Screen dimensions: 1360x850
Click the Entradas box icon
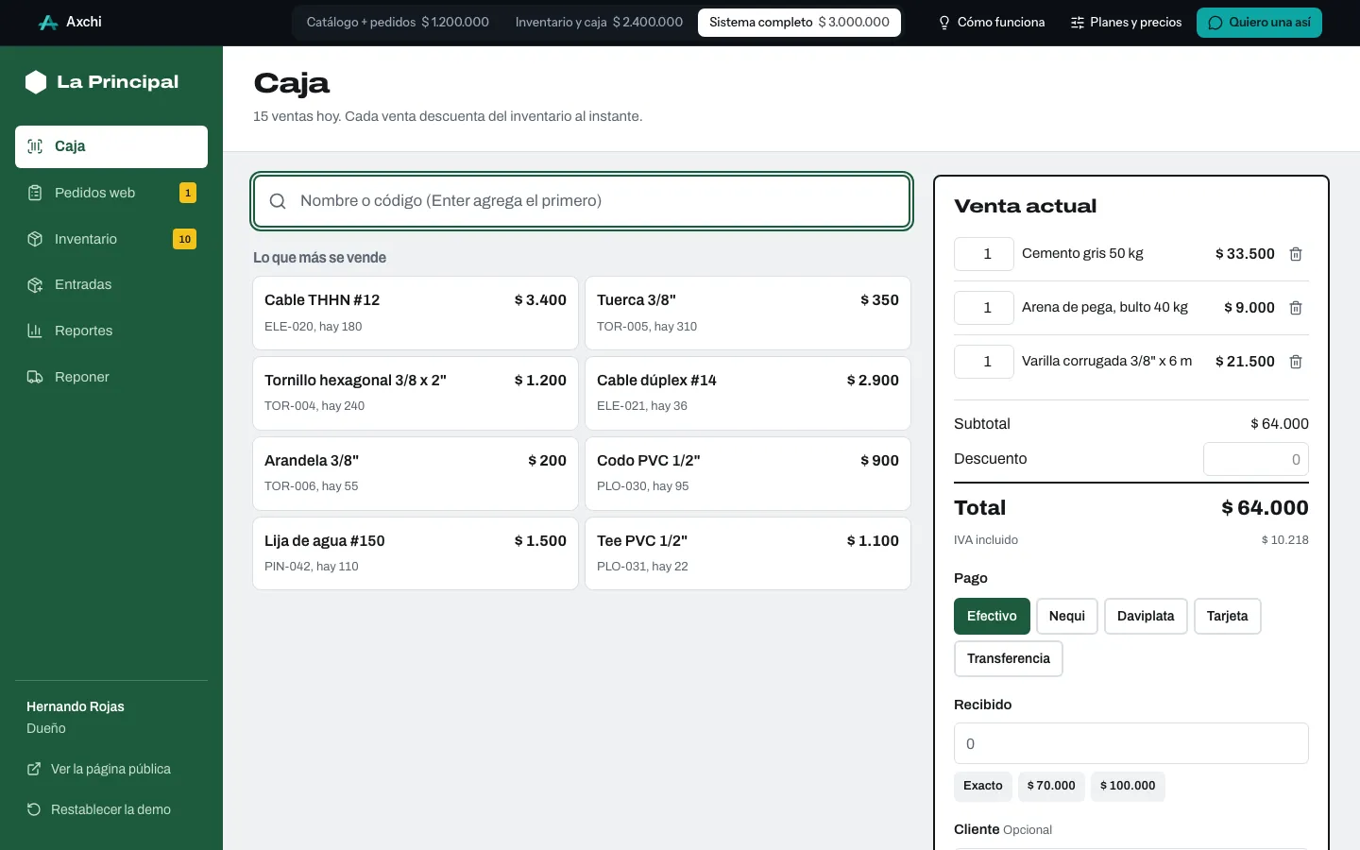[35, 284]
